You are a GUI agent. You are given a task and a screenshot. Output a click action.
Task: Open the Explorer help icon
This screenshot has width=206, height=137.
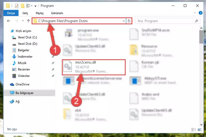click(x=200, y=13)
